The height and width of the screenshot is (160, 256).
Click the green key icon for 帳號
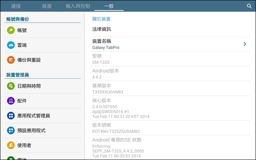point(11,30)
